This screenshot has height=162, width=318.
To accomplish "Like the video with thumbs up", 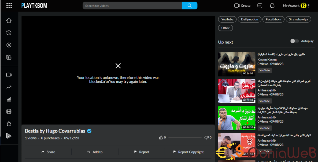I will point(161,138).
